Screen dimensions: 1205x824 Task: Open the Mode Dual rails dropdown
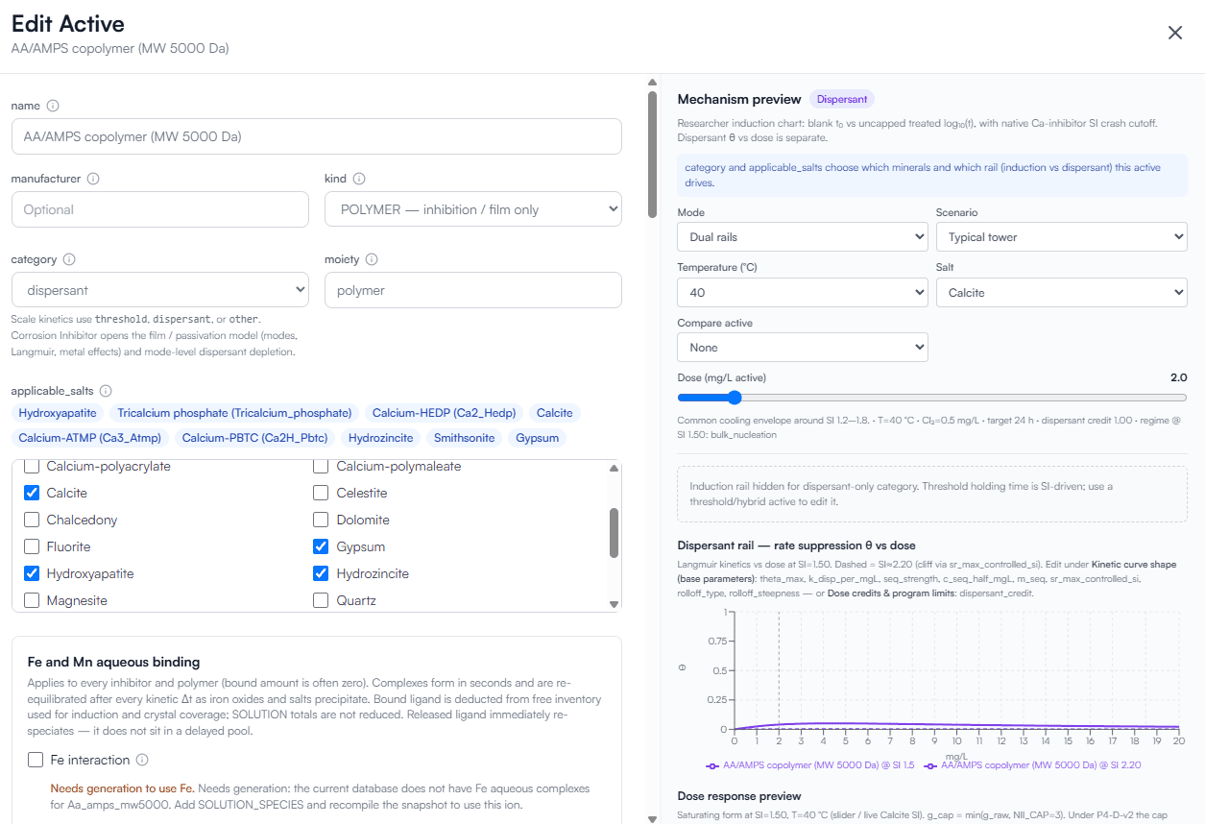point(803,236)
